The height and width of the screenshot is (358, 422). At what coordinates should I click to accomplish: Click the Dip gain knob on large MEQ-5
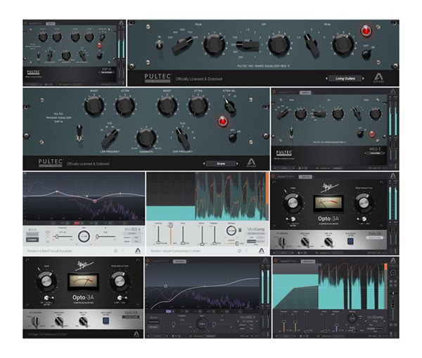[279, 45]
